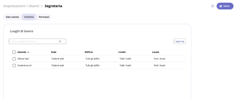
Task: Sort by the Edificio column header
Action: [89, 52]
